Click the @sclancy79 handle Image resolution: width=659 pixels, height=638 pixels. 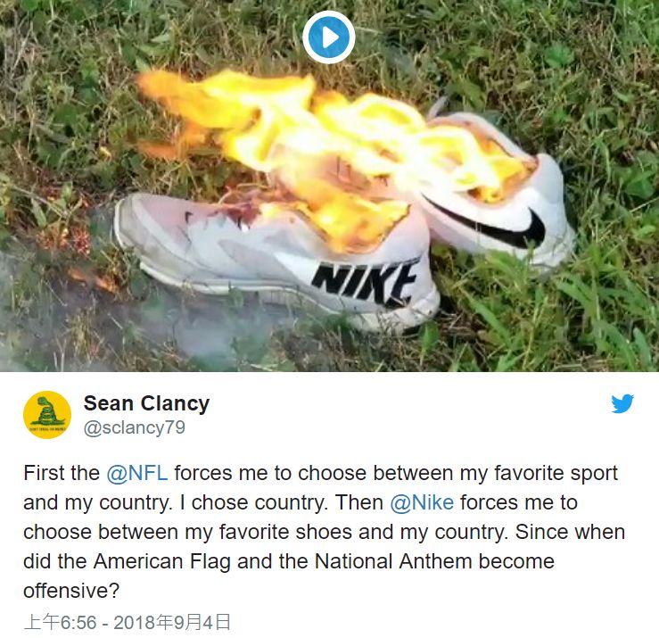135,427
